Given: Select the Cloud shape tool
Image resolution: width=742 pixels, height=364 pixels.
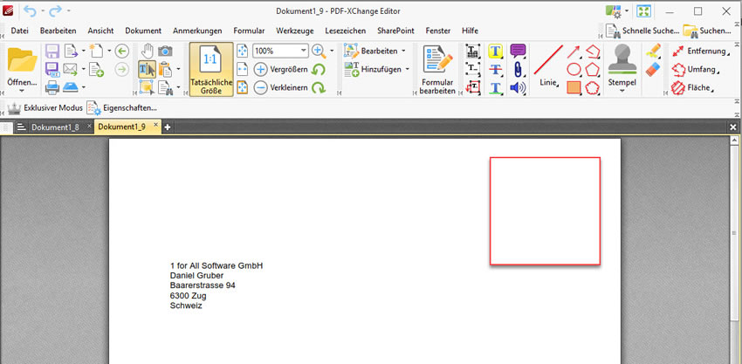Looking at the screenshot, I should (593, 87).
